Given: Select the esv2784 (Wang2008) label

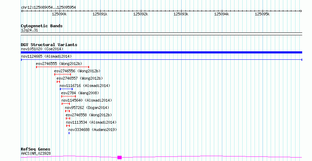Looking at the screenshot, I should pos(80,93).
